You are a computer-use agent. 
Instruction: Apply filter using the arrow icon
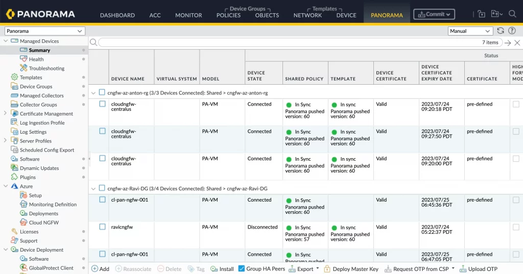tap(508, 43)
